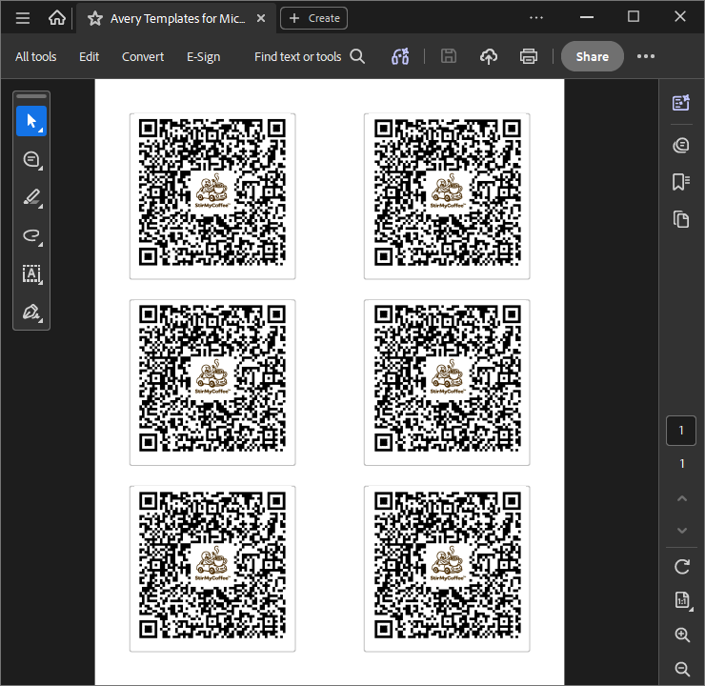Select the Sign fountain pen tool
The image size is (705, 686).
[31, 312]
